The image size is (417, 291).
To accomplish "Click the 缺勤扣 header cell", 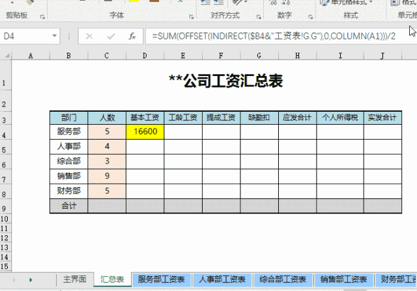I will point(259,118).
